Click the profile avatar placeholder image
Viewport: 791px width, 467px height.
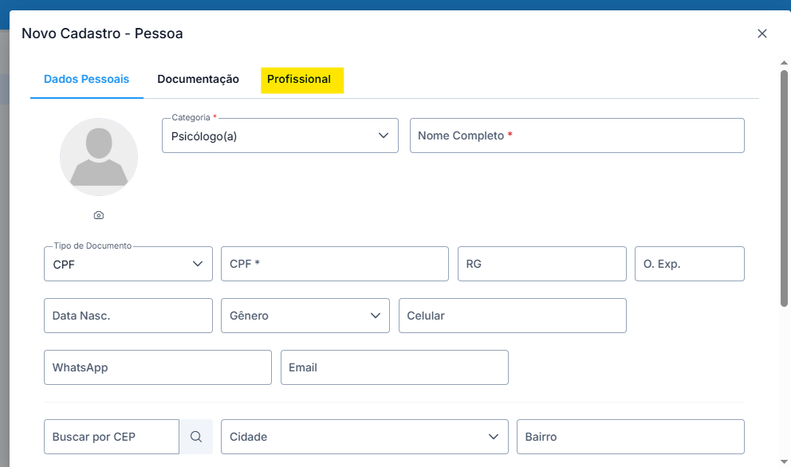[x=99, y=157]
